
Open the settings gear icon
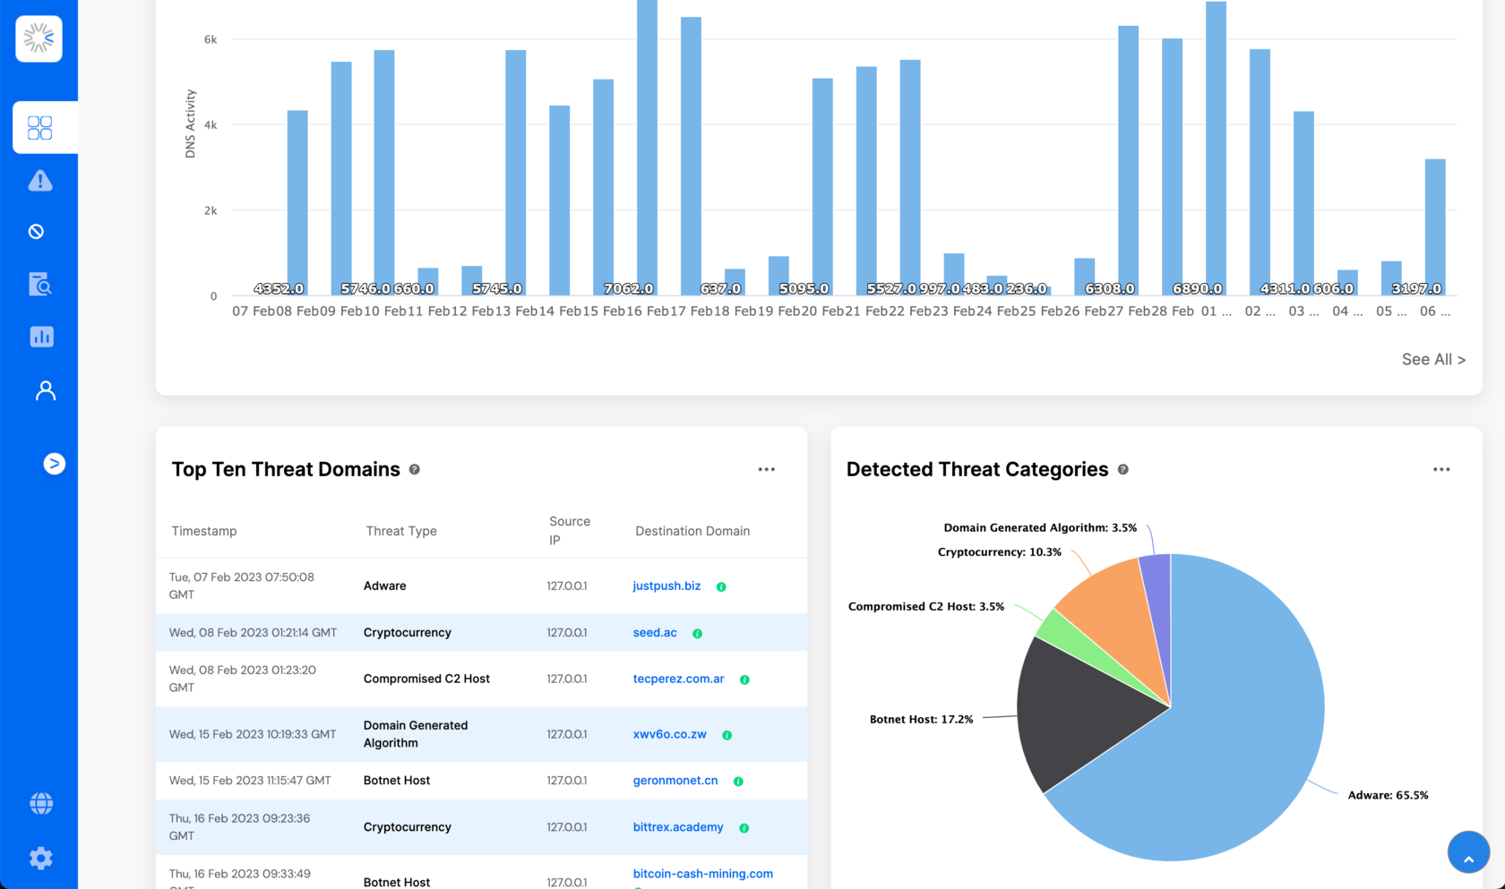pyautogui.click(x=41, y=859)
